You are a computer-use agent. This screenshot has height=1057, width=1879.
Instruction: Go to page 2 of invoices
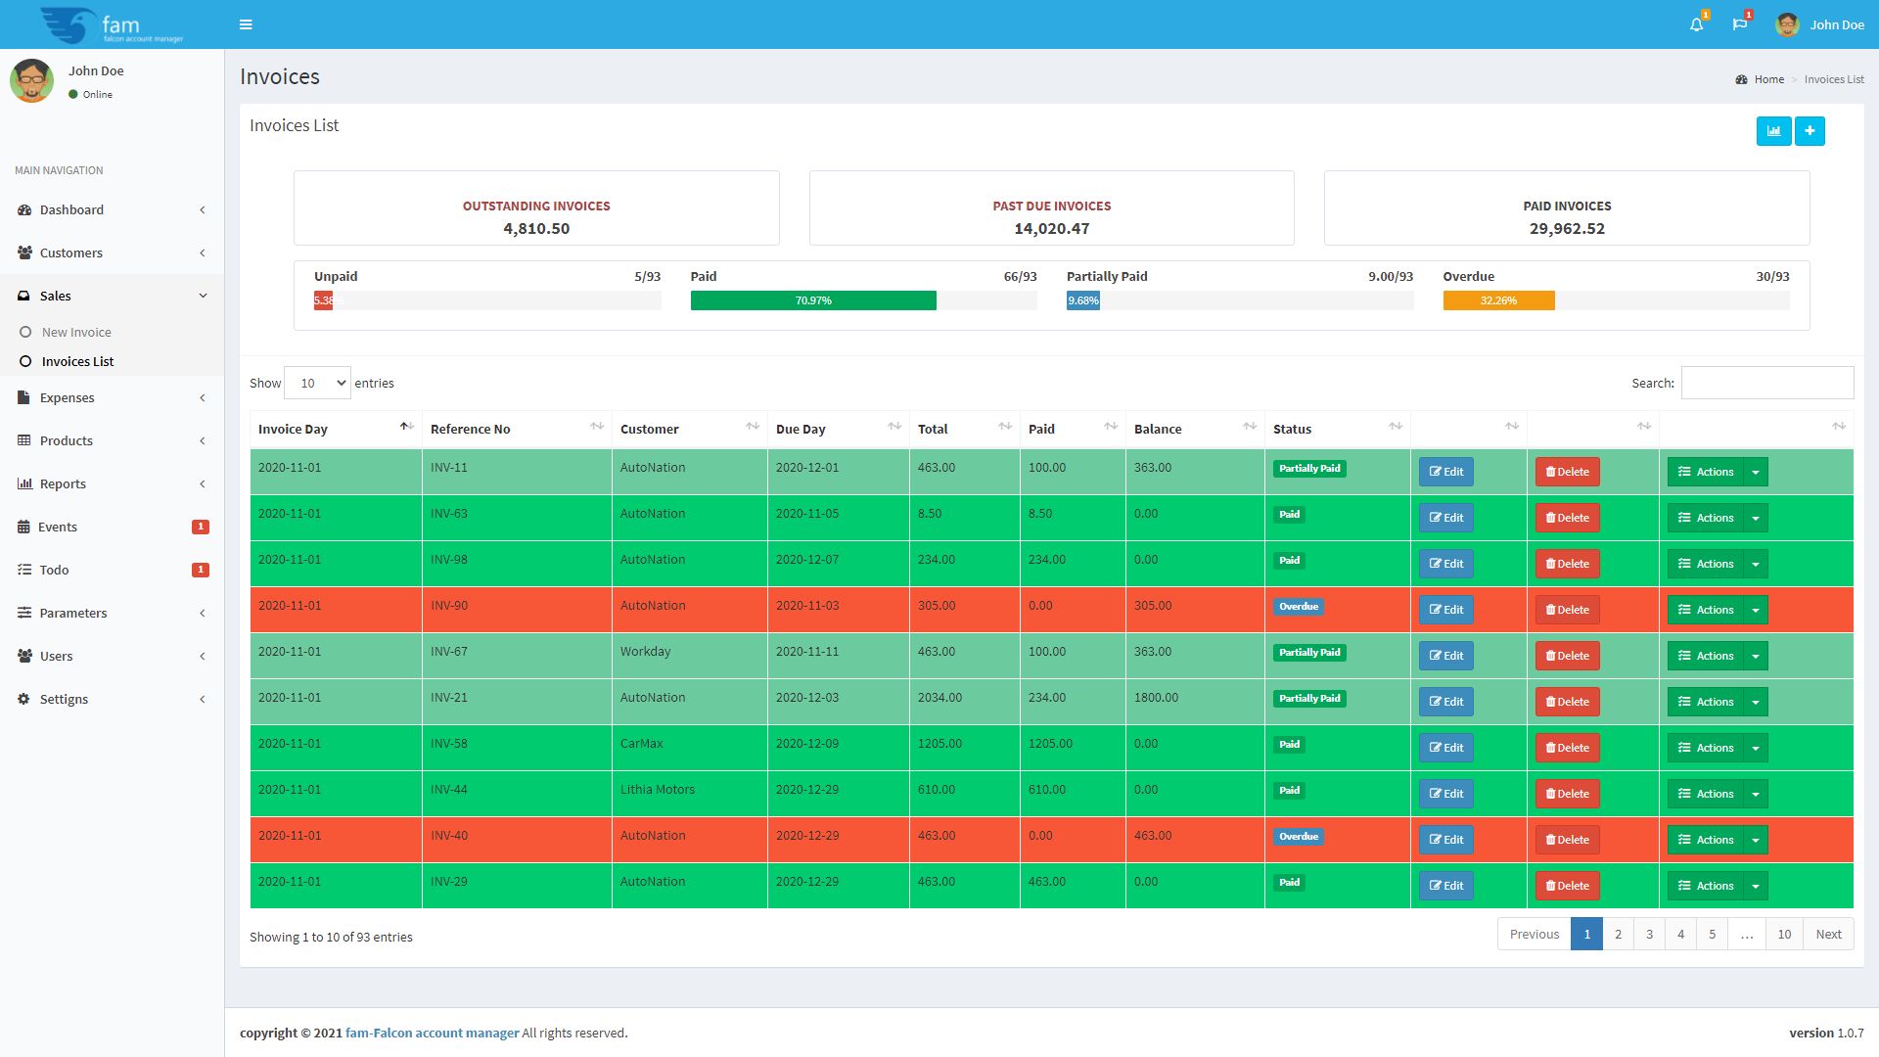pos(1618,934)
